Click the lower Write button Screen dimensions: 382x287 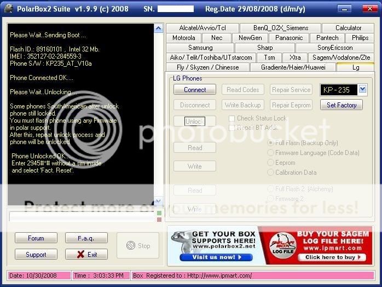pyautogui.click(x=195, y=209)
